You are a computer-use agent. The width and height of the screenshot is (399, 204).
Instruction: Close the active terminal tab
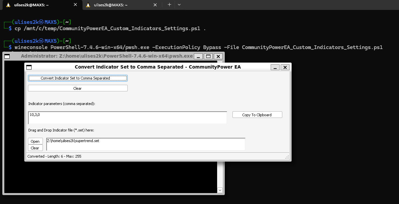point(75,5)
